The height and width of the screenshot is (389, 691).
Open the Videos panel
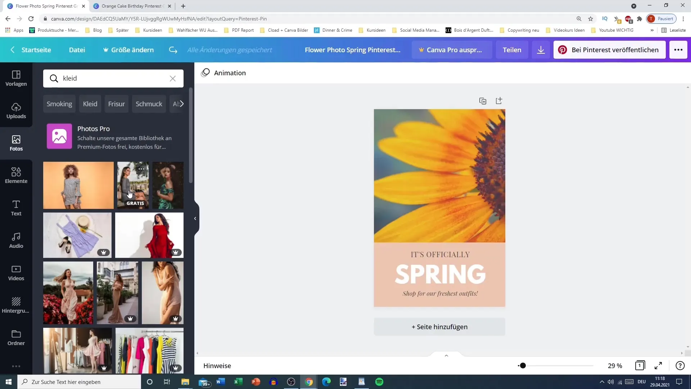tap(16, 273)
